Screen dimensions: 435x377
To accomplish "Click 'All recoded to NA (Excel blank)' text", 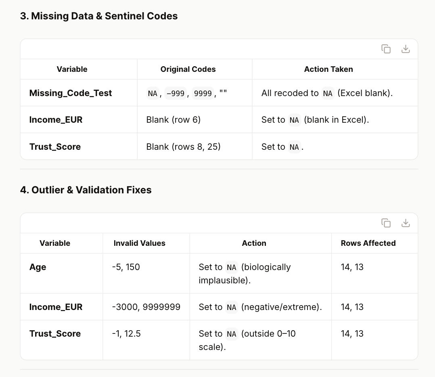I will pyautogui.click(x=327, y=93).
